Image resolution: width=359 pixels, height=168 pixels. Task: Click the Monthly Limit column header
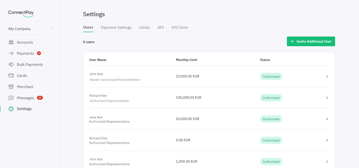186,60
